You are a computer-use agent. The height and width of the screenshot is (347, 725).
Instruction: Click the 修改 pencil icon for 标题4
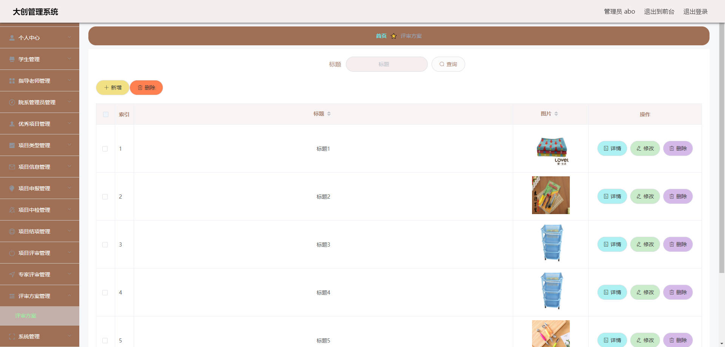pos(639,292)
